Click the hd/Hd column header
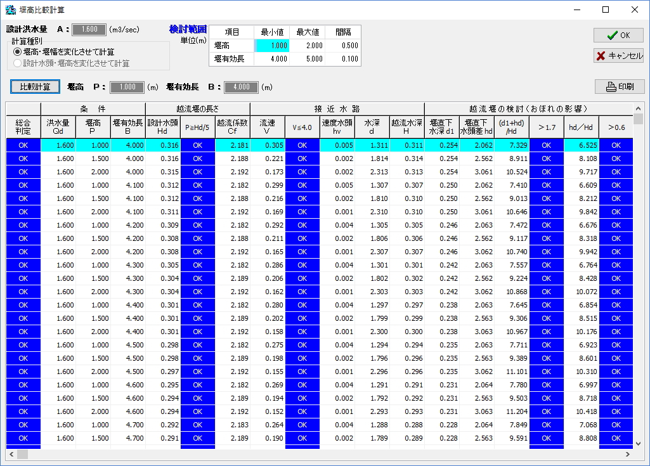 581,127
